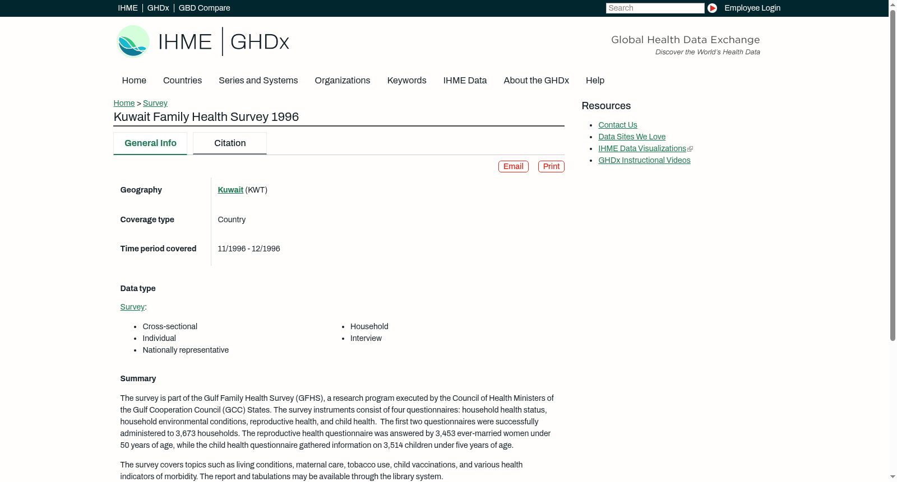
Task: Focus the Search input field
Action: pos(655,8)
